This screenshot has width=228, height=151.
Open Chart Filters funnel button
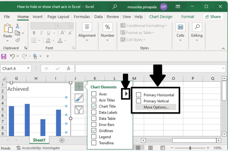click(79, 109)
